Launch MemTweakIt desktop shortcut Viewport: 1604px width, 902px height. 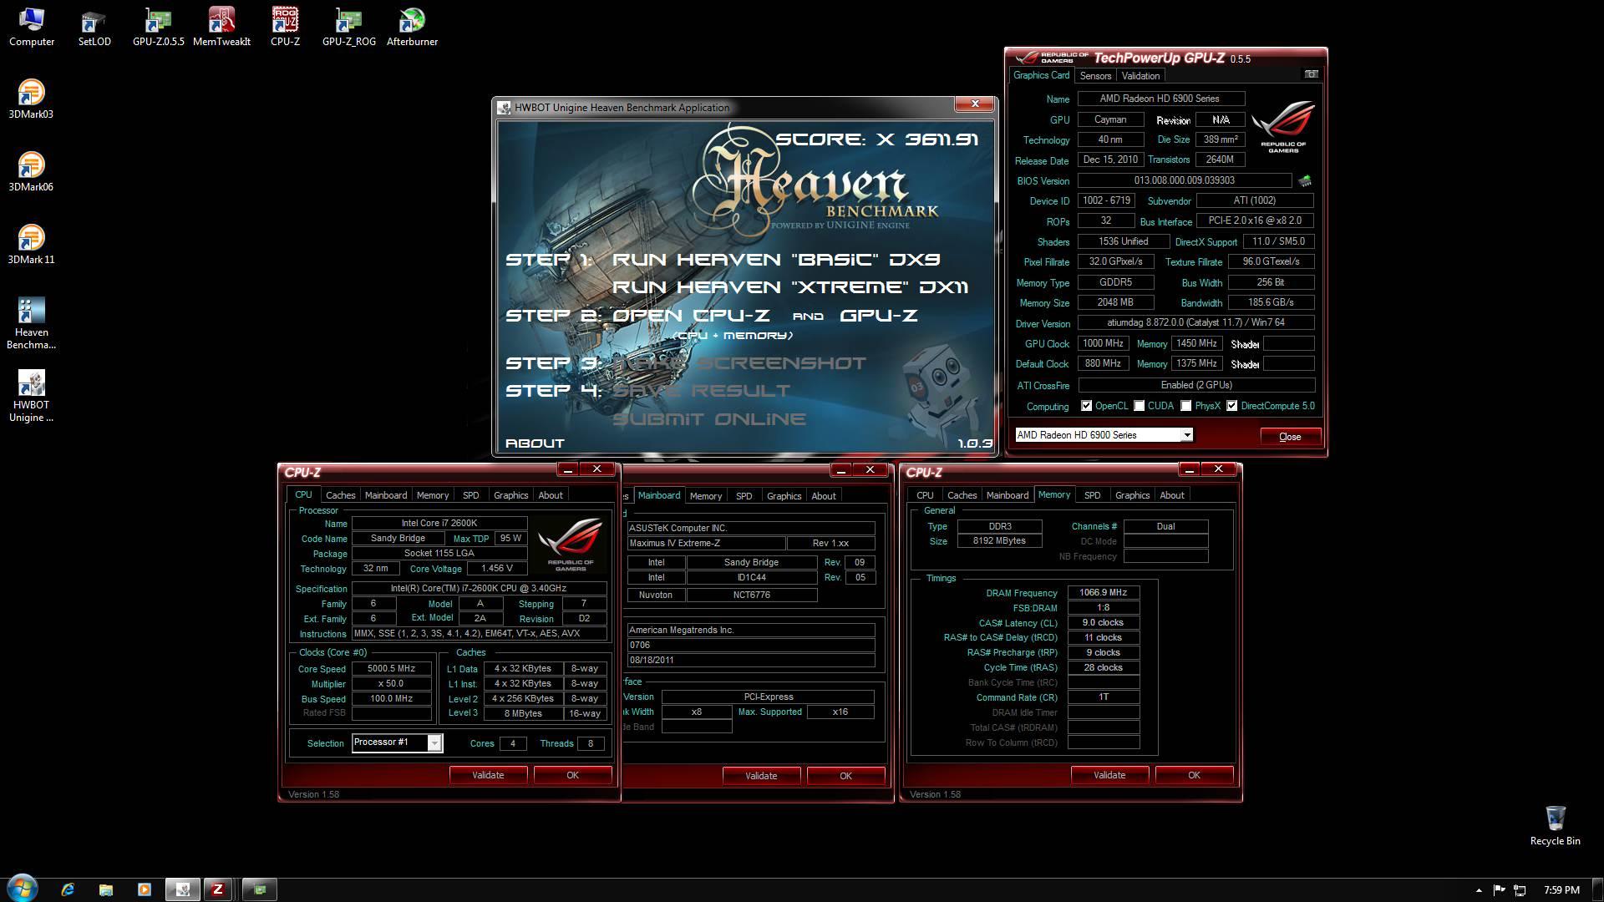point(221,26)
